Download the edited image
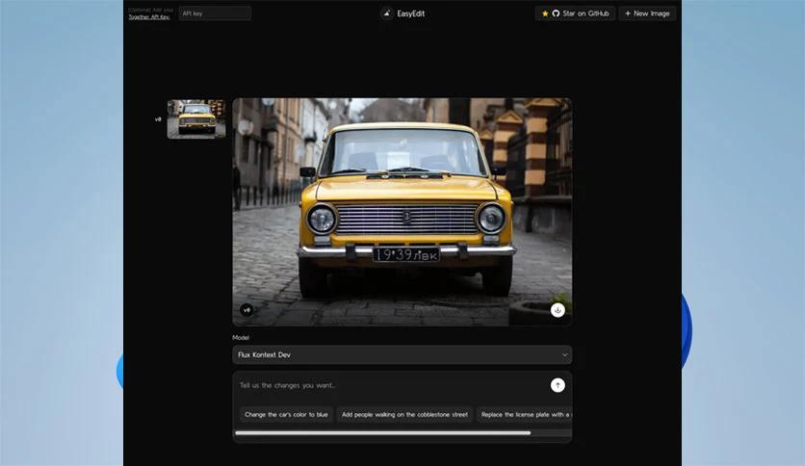This screenshot has height=466, width=805. [x=558, y=310]
